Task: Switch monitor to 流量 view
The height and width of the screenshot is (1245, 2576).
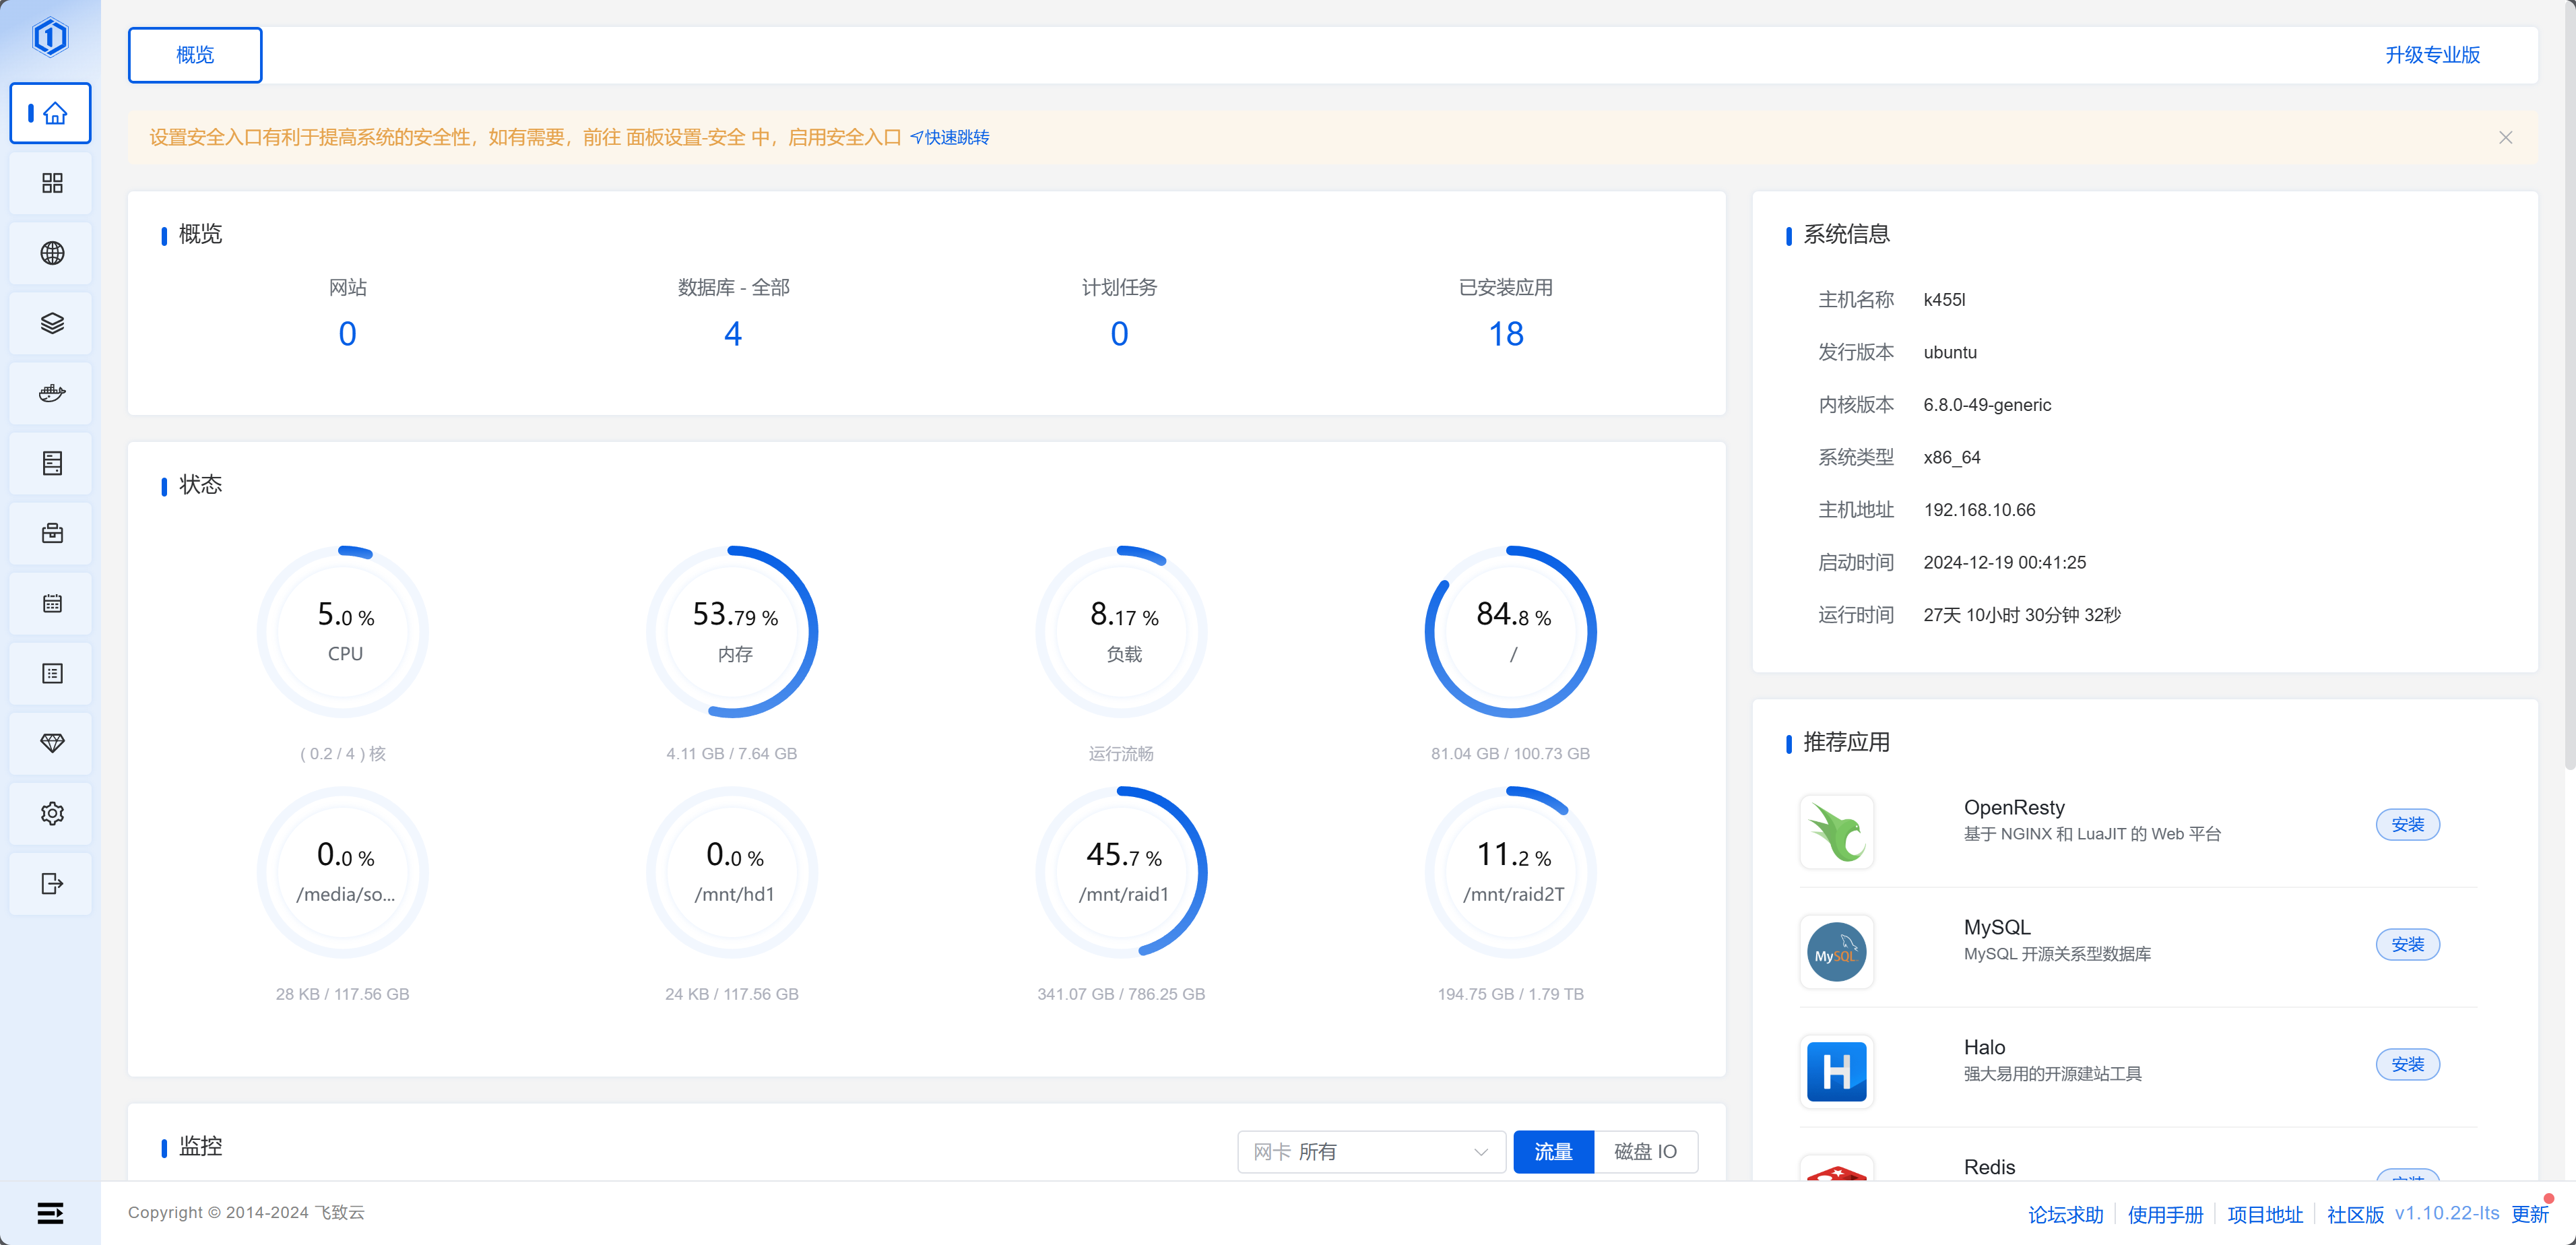Action: pos(1553,1152)
